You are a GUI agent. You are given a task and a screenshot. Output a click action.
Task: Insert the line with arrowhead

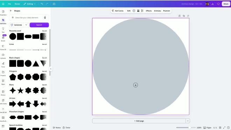click(x=43, y=50)
